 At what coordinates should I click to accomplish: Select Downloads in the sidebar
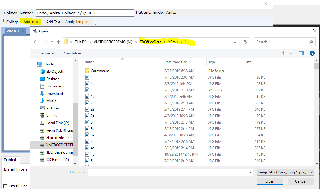(55, 94)
